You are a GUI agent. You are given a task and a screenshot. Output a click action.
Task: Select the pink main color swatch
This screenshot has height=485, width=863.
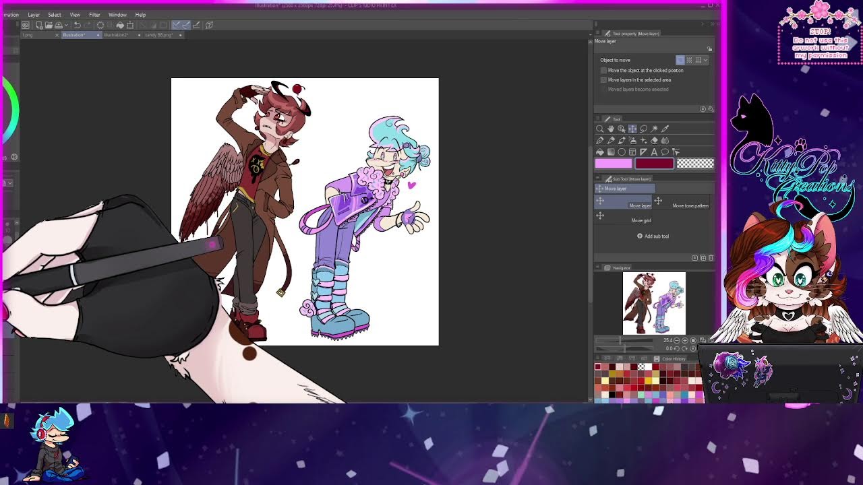(614, 163)
